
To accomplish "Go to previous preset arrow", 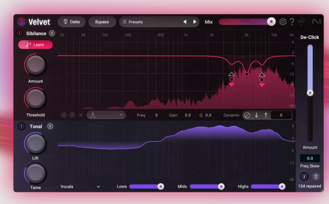I will coord(185,22).
